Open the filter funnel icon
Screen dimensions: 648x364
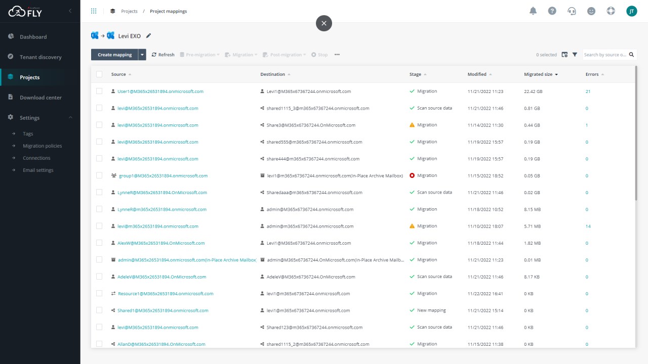coord(575,55)
